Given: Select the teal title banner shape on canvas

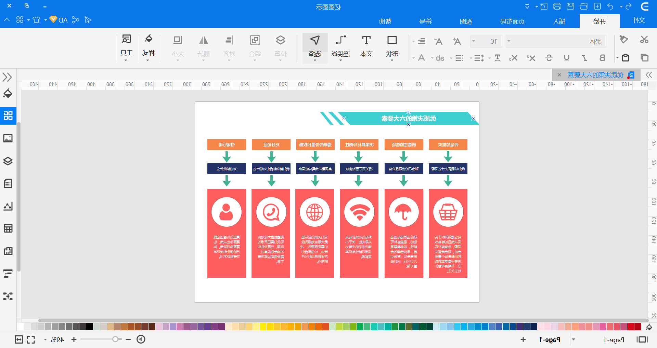Looking at the screenshot, I should click(x=409, y=118).
